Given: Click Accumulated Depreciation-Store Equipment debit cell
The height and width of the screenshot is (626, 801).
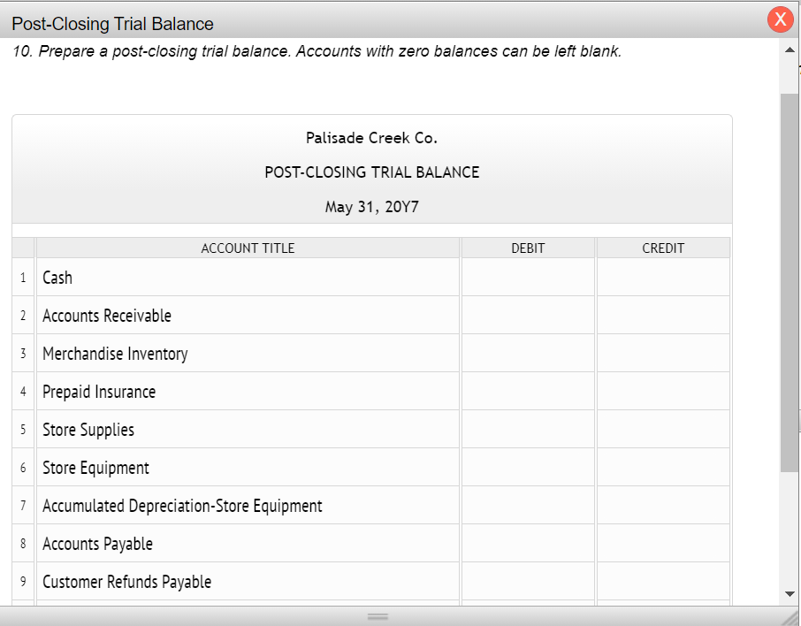Looking at the screenshot, I should (x=528, y=505).
